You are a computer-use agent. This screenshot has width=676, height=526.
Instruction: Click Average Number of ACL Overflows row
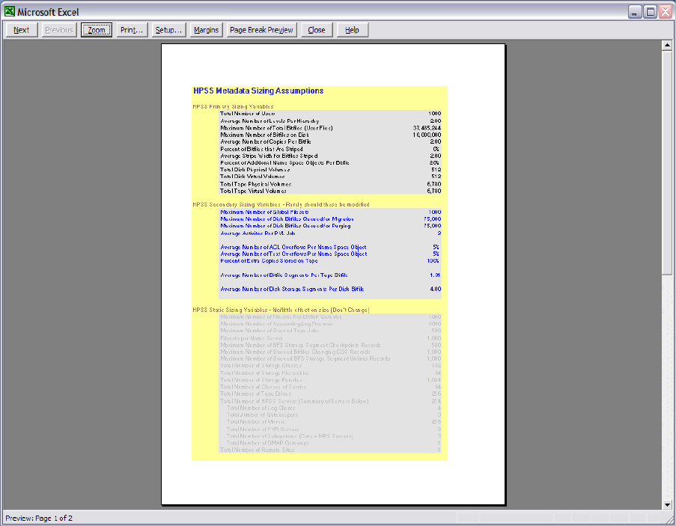(x=330, y=247)
